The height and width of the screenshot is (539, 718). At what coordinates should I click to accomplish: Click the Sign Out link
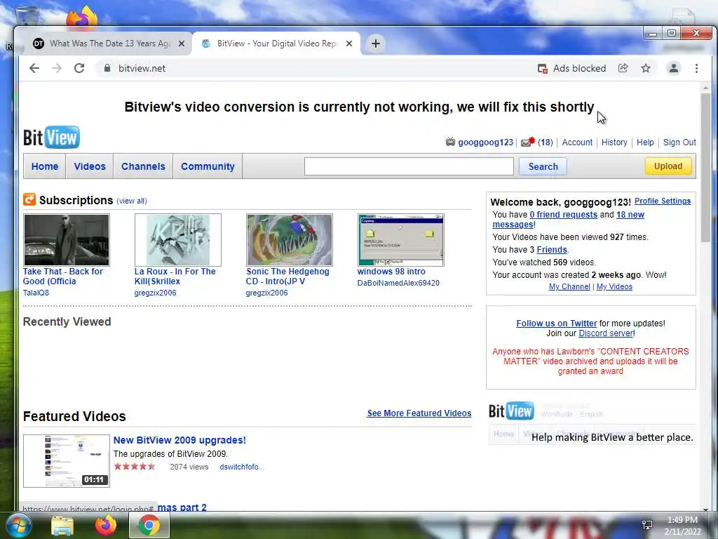(679, 142)
